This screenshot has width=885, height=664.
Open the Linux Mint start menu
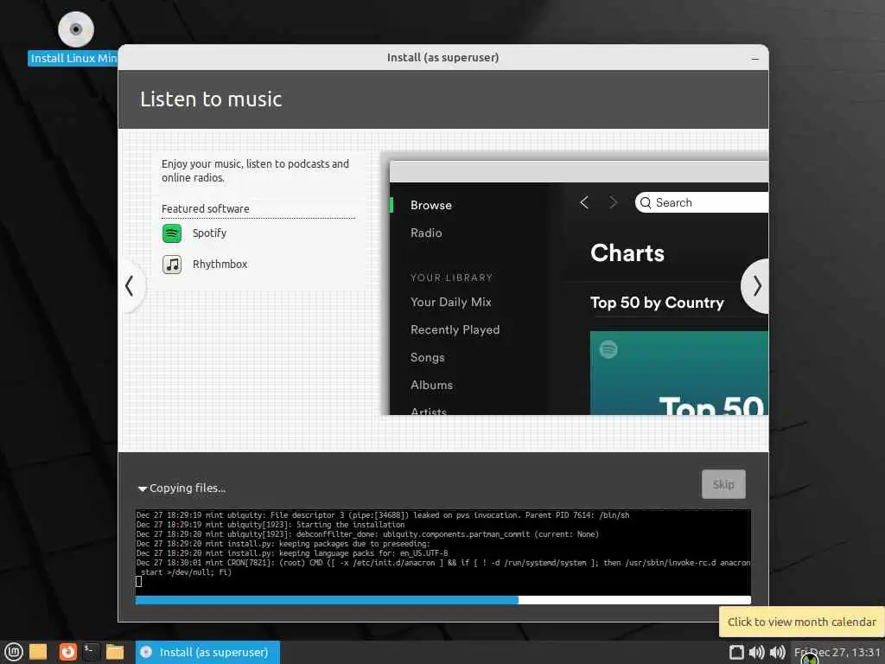click(x=14, y=652)
